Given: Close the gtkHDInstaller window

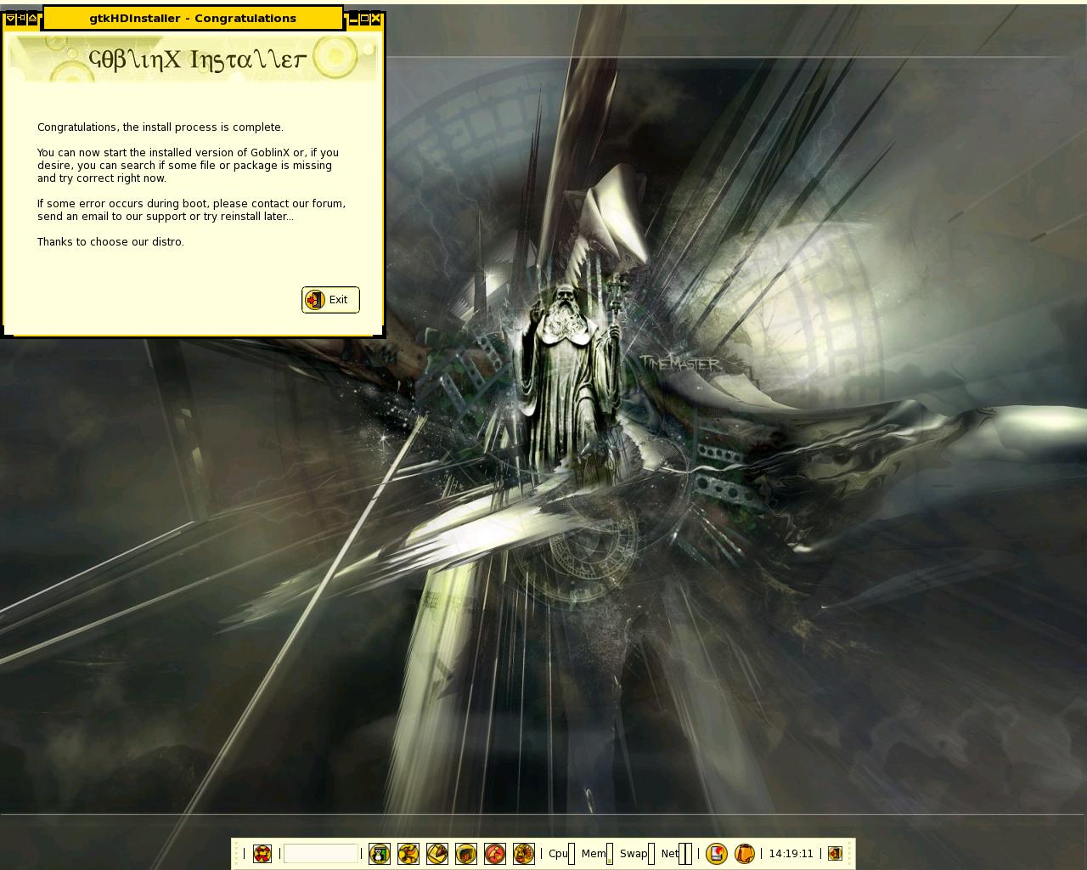Looking at the screenshot, I should tap(376, 19).
